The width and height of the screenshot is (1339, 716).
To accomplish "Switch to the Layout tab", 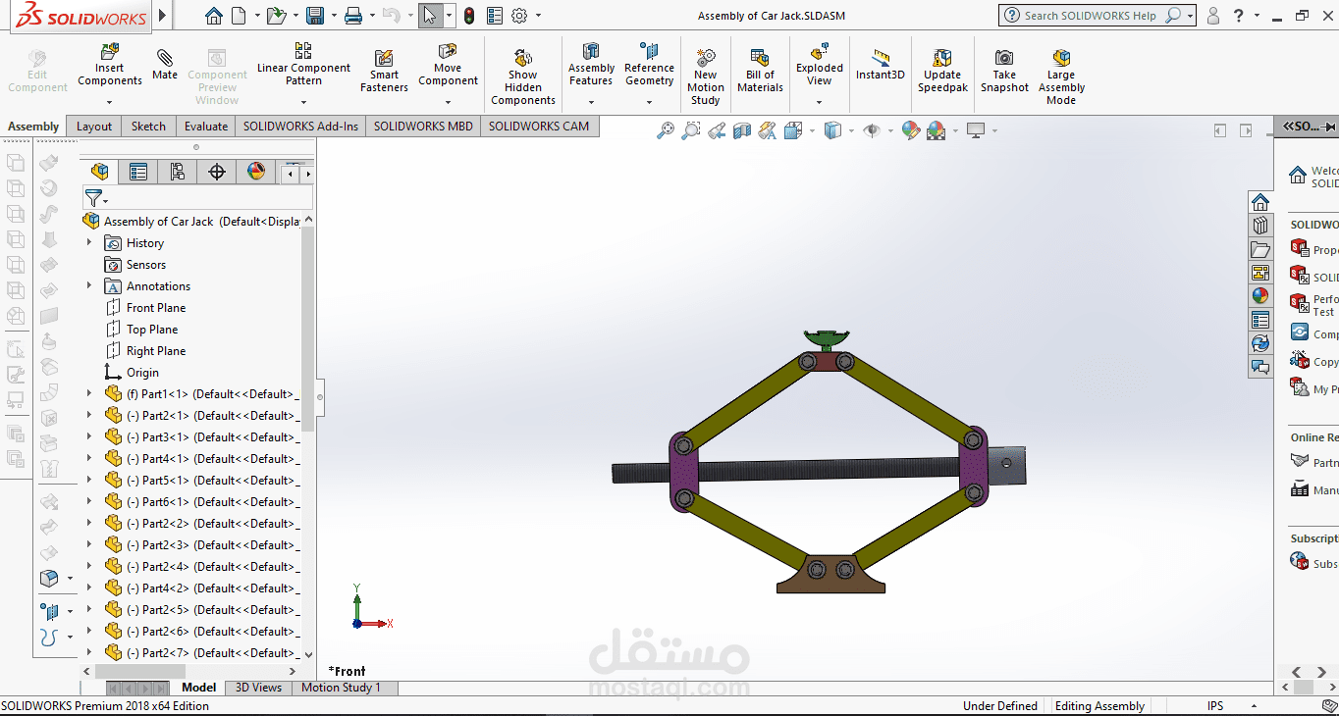I will pos(94,126).
